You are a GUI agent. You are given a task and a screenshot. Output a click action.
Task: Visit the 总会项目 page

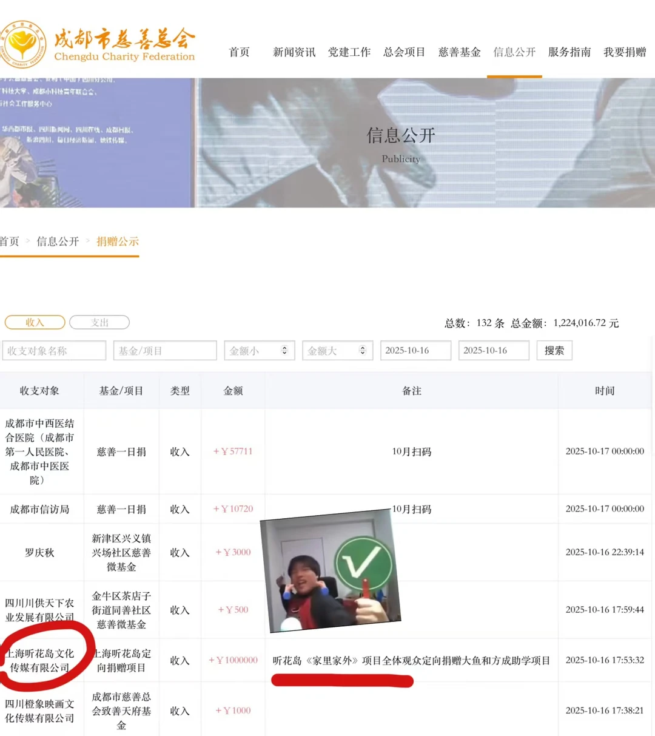[x=404, y=52]
